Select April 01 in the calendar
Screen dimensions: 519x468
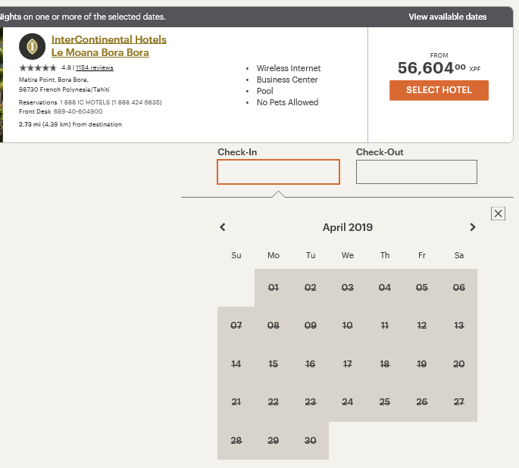[274, 288]
